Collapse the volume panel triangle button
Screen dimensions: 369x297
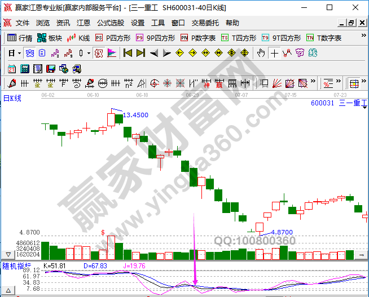[x=8, y=255]
